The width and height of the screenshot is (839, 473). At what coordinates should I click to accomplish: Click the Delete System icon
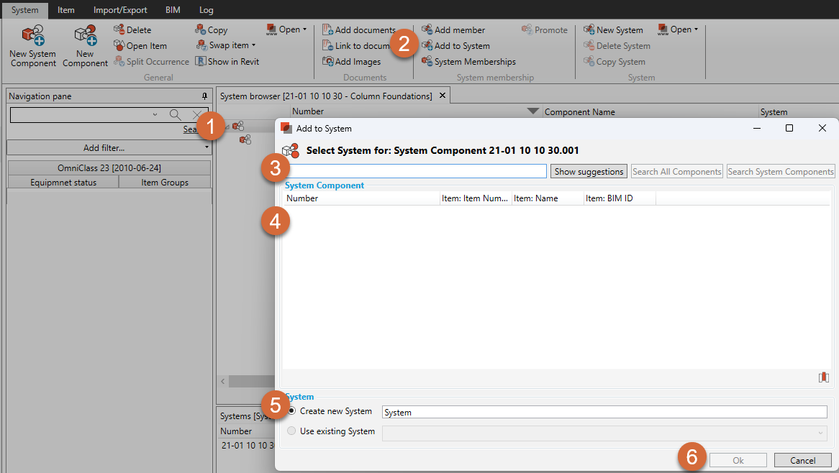coord(617,45)
